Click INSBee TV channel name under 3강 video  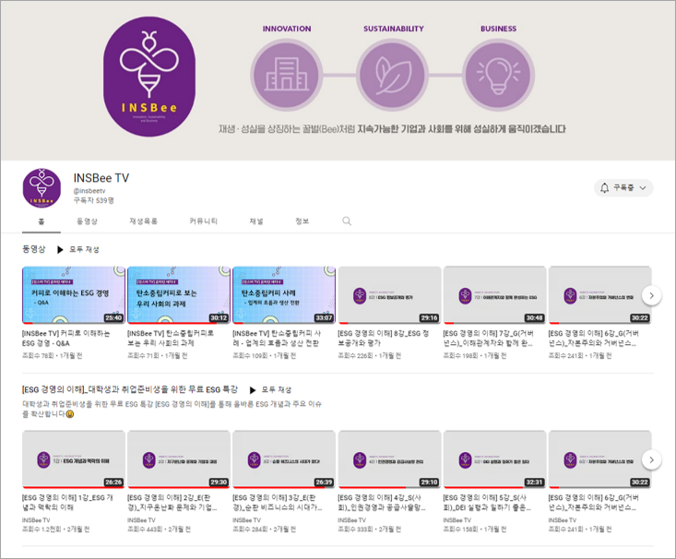[246, 520]
